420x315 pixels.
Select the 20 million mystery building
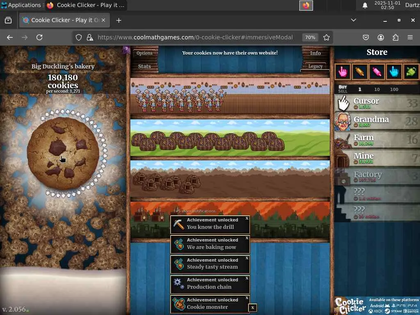point(377,213)
